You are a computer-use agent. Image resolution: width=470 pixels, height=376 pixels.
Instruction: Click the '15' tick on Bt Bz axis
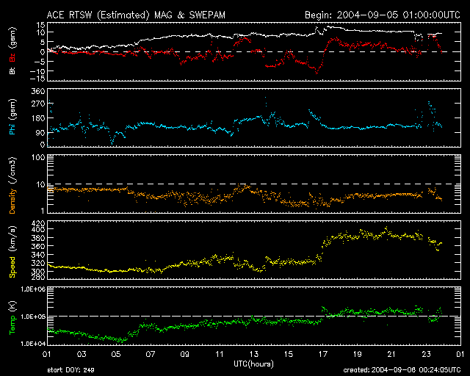(x=41, y=25)
